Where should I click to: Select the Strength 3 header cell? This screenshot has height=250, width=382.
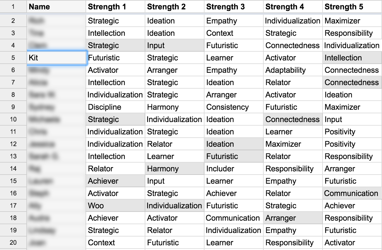(x=234, y=7)
